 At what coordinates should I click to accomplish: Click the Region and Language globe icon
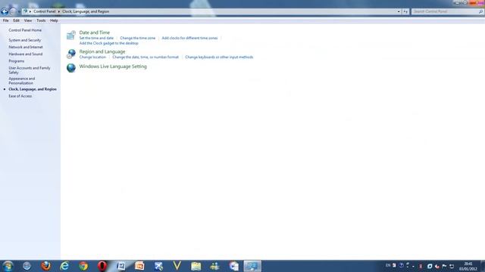click(70, 54)
